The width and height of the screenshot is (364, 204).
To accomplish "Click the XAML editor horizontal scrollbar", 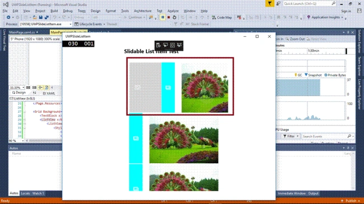I will click(x=44, y=141).
